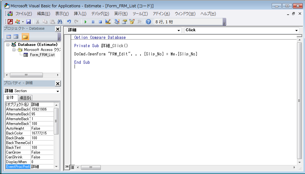Open the 編集(E) menu
This screenshot has height=174, width=305.
[x=44, y=14]
